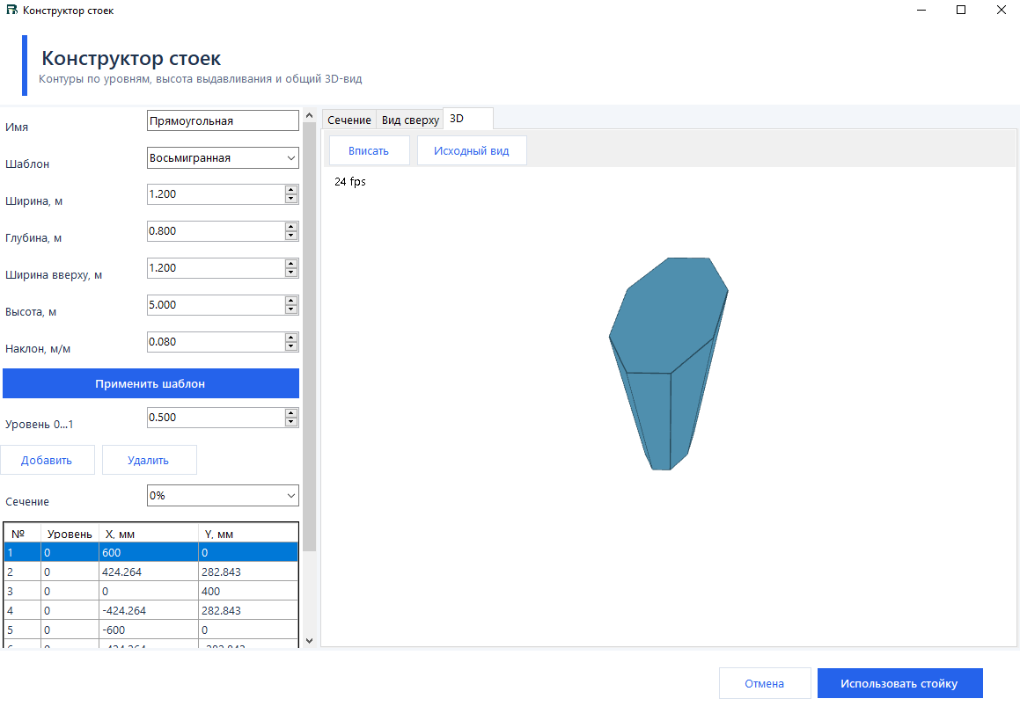Screen dimensions: 1020x706
Task: Click the Y cell 400 in row 3
Action: click(248, 592)
